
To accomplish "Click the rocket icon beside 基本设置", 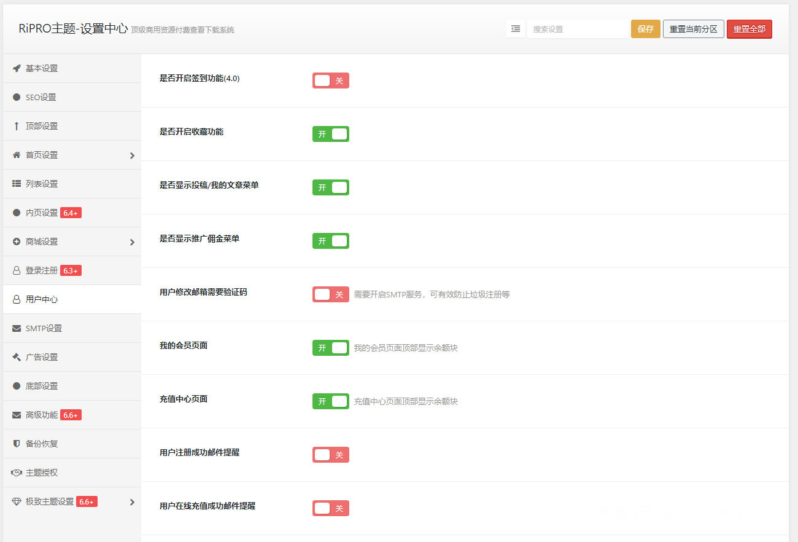I will (x=17, y=68).
